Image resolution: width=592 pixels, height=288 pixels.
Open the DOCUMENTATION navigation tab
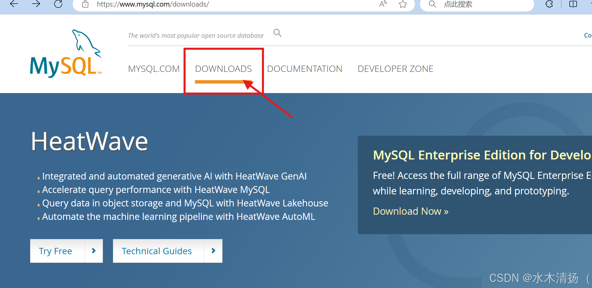click(x=304, y=69)
